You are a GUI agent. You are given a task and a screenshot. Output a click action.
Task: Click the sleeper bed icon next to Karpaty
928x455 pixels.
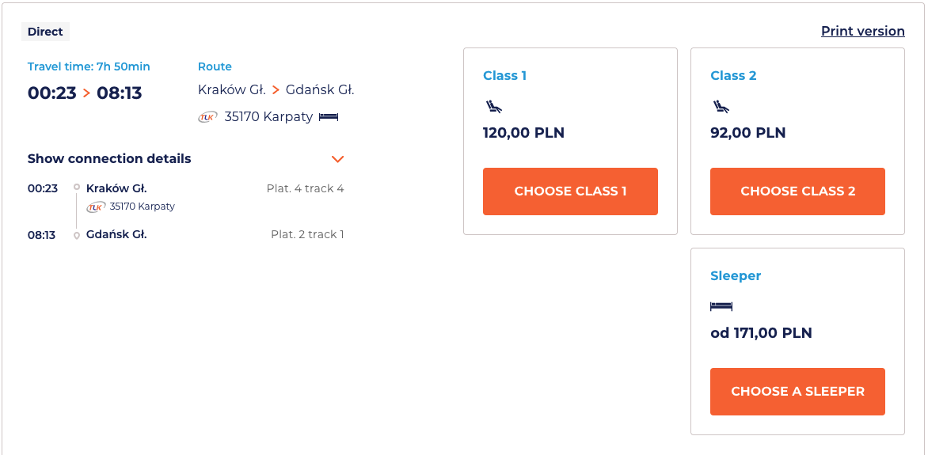click(329, 117)
